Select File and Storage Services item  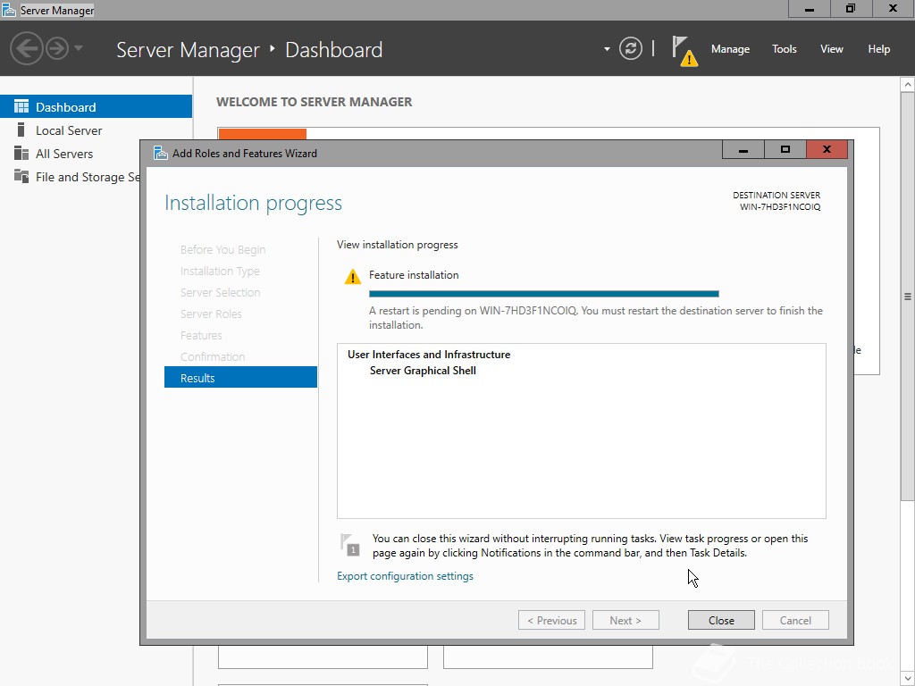coord(70,177)
